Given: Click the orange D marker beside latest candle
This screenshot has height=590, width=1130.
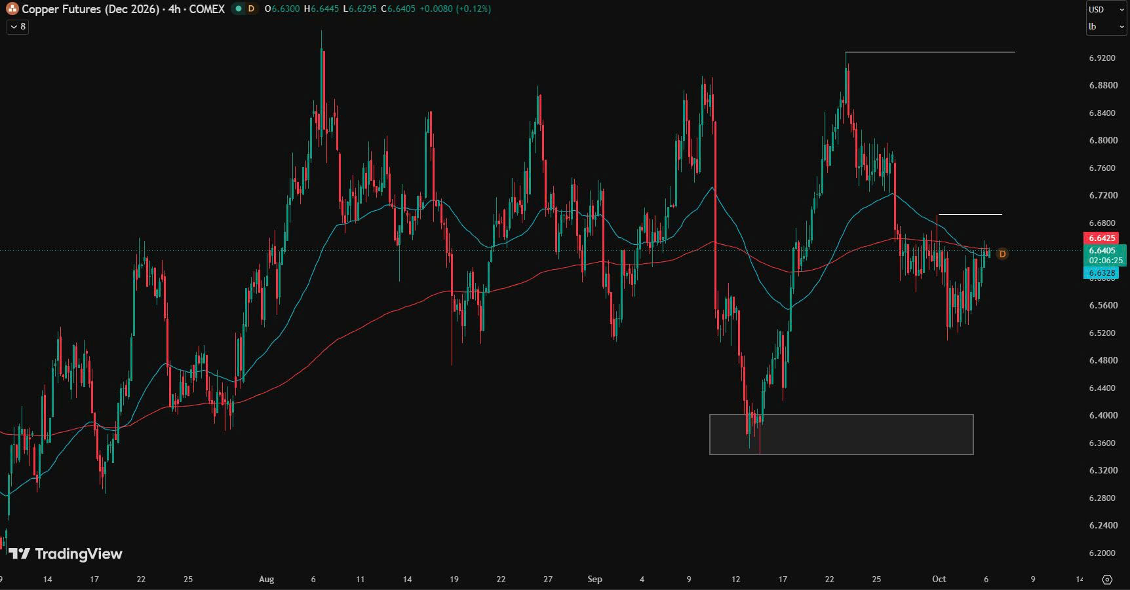Looking at the screenshot, I should (x=1002, y=254).
